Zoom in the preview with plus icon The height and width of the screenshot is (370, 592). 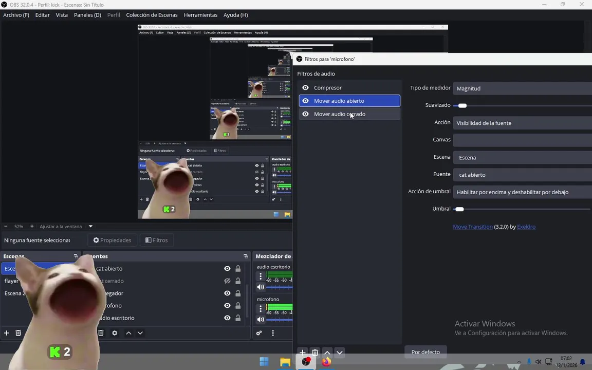(32, 227)
